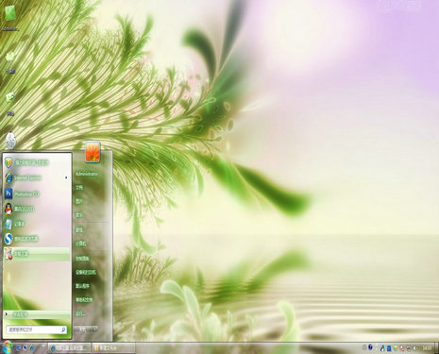The width and height of the screenshot is (439, 354).
Task: Expand the Internet Explorer submenu arrow
Action: [x=66, y=177]
